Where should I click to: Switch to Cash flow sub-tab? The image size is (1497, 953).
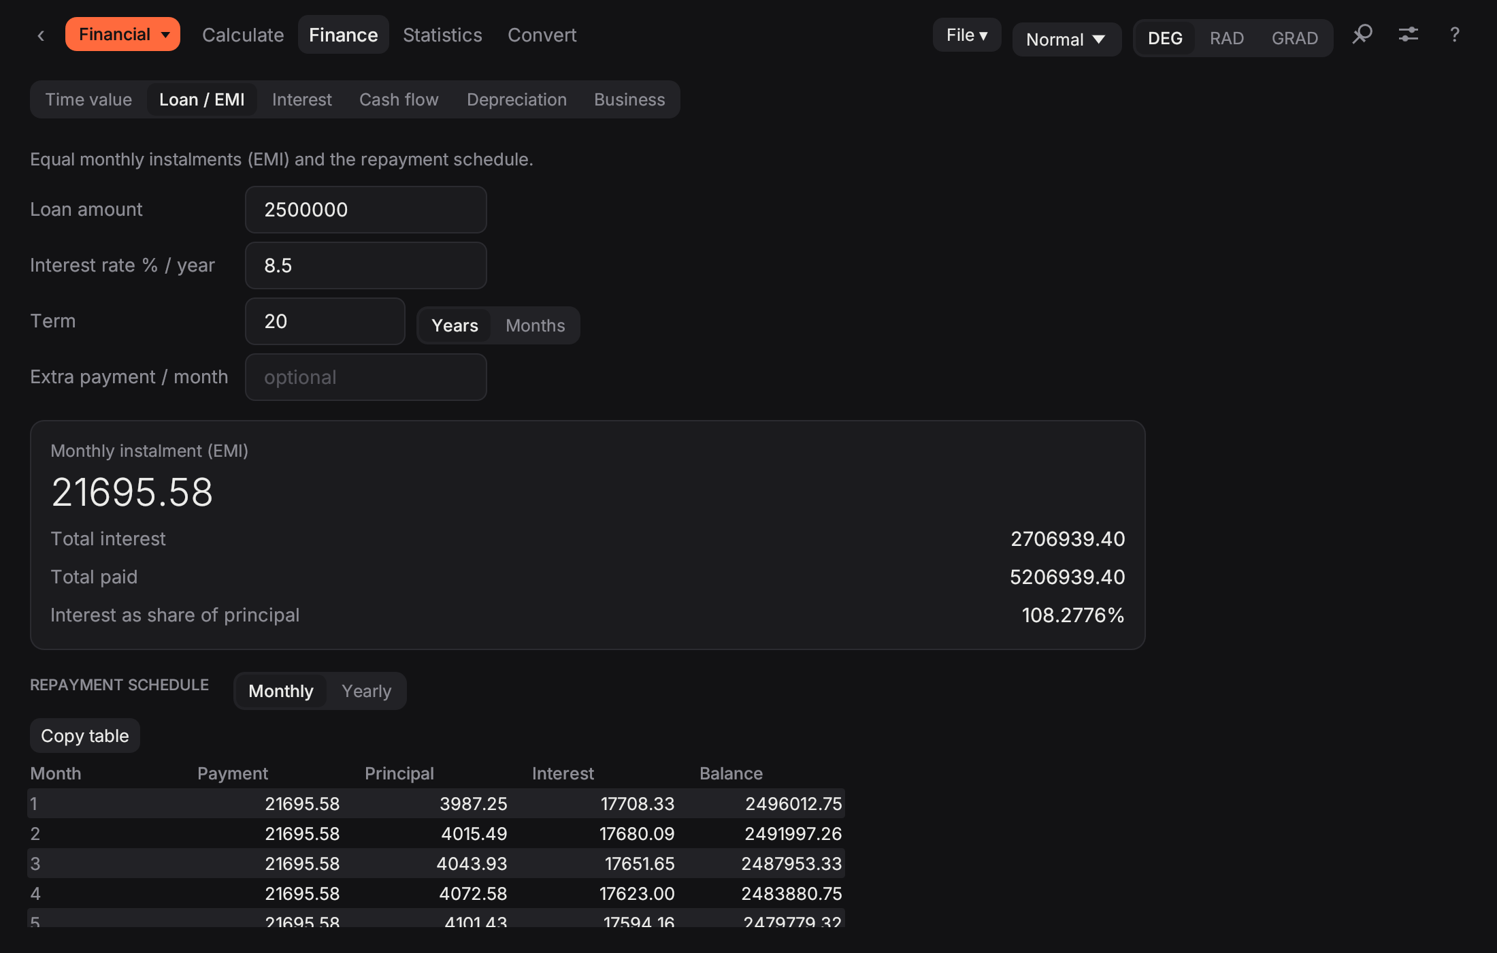click(x=399, y=99)
